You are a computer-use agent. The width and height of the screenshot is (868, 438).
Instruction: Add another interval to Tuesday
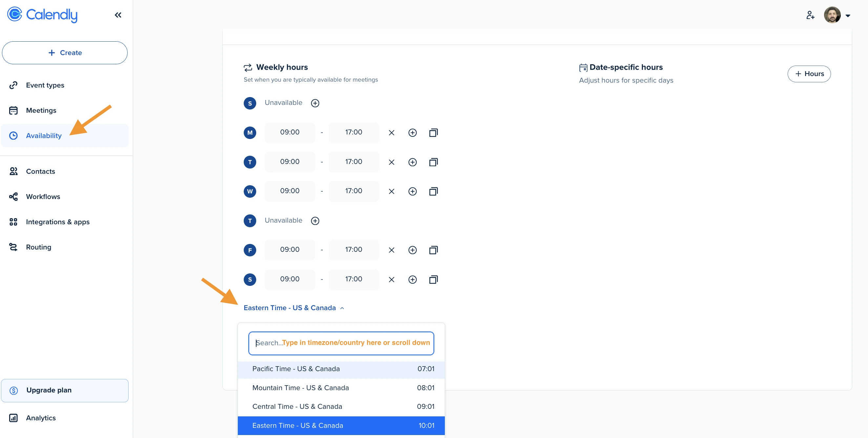coord(412,162)
